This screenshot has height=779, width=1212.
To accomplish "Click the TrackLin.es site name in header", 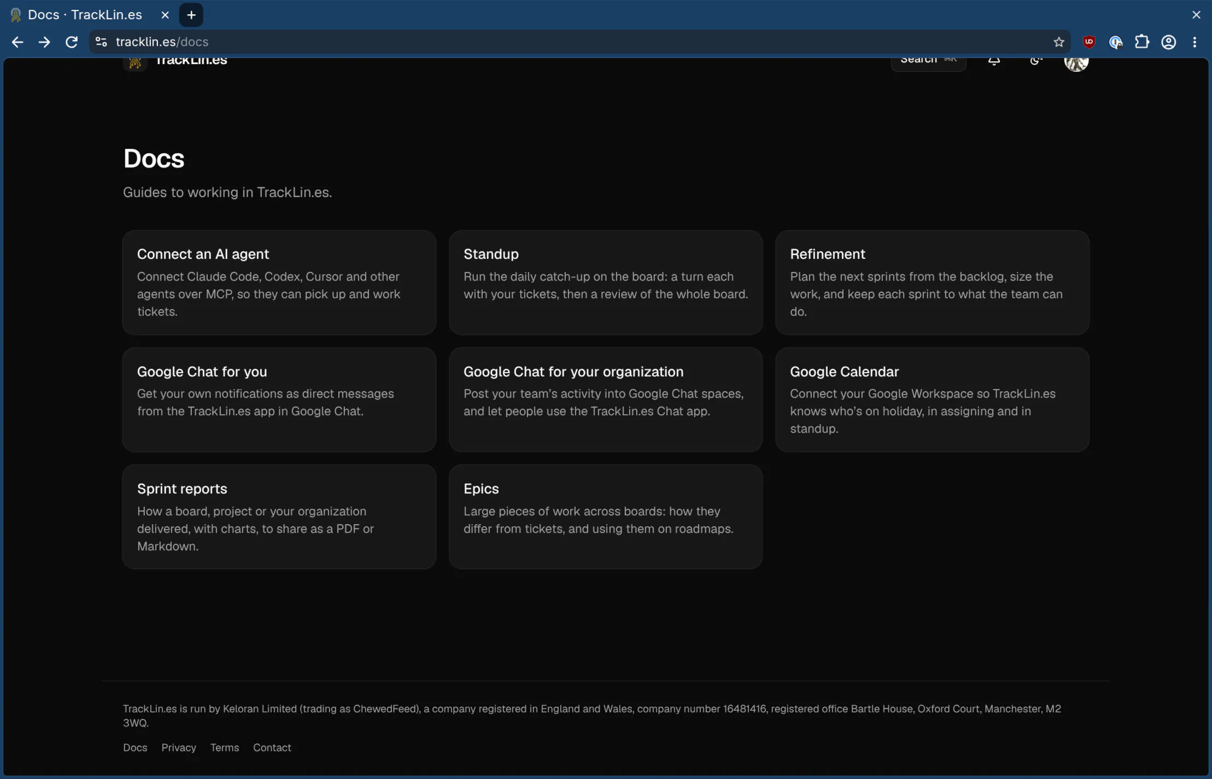I will click(x=191, y=61).
